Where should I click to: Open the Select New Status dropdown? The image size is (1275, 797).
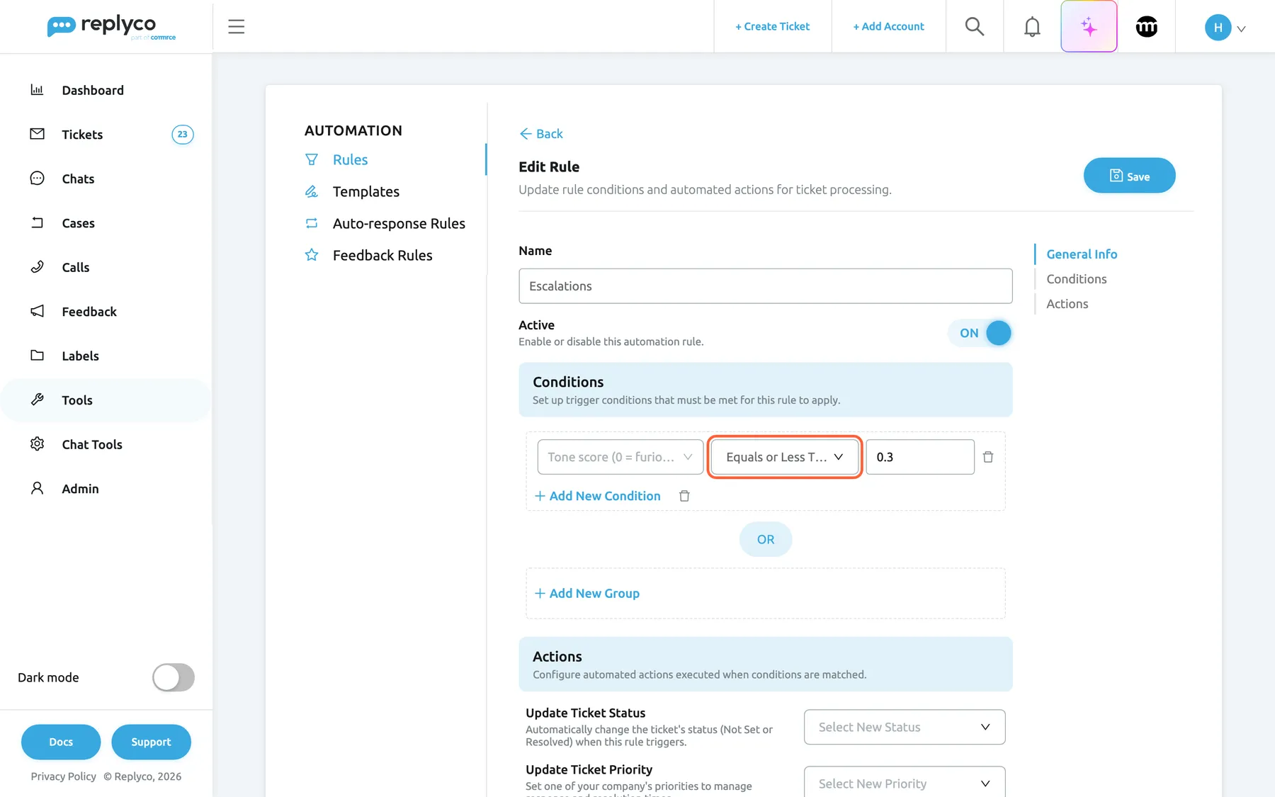[905, 727]
